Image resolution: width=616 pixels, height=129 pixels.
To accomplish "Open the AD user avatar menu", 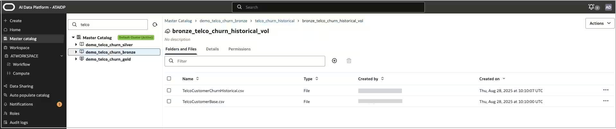I will click(608, 7).
